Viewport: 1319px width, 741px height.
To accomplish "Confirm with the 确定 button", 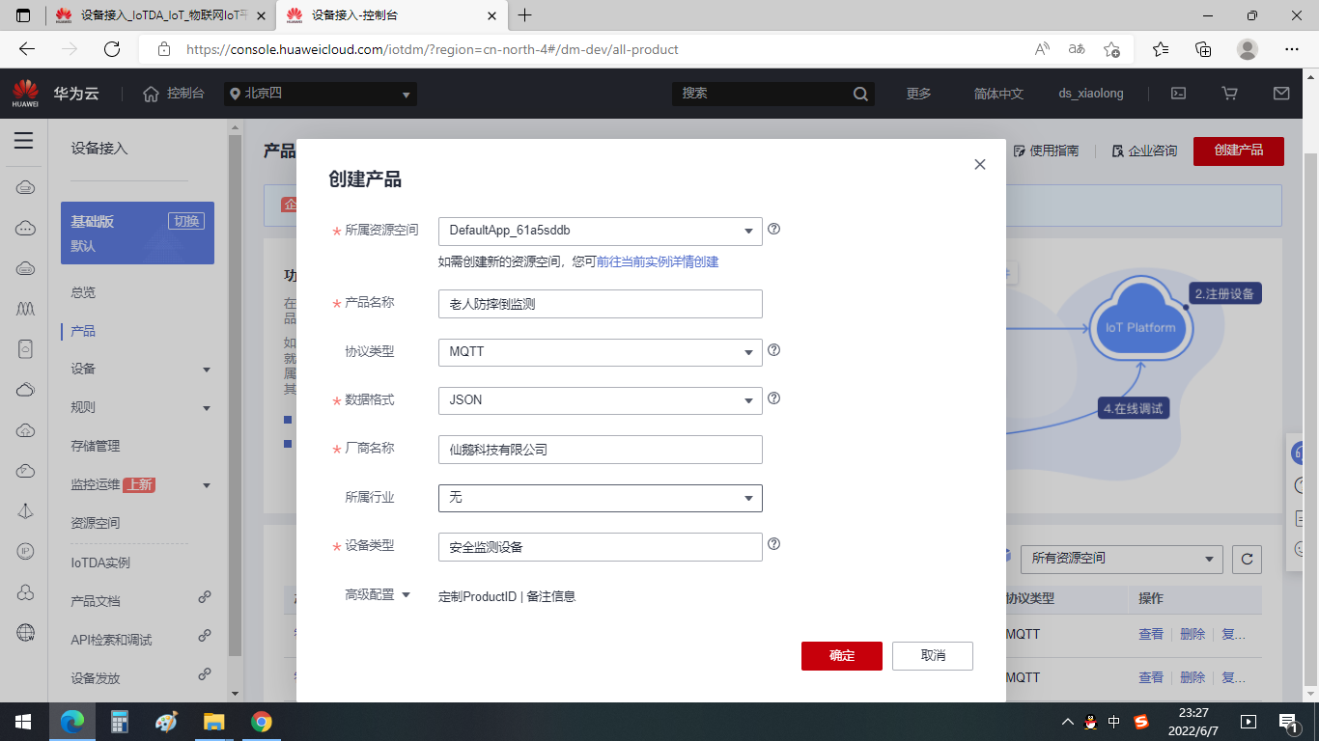I will [842, 656].
